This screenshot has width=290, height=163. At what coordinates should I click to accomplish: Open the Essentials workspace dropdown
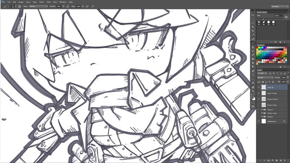[280, 6]
